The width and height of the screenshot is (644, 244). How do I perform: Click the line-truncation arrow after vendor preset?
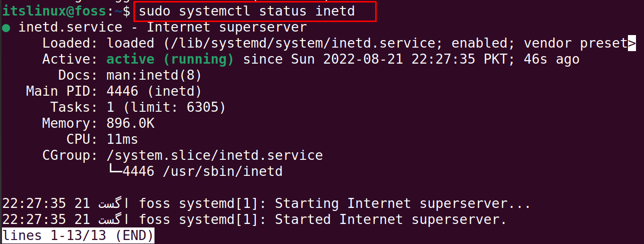[x=632, y=43]
